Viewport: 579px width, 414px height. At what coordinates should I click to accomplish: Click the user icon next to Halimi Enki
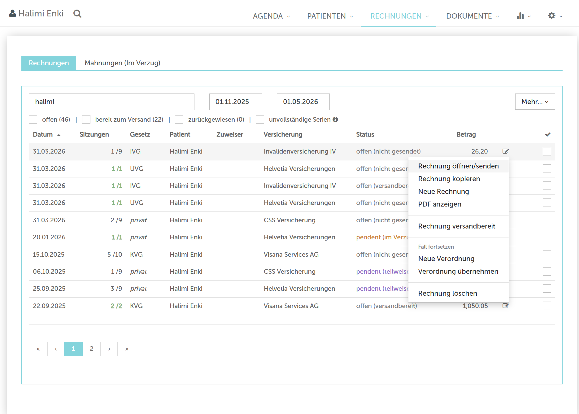pos(12,14)
